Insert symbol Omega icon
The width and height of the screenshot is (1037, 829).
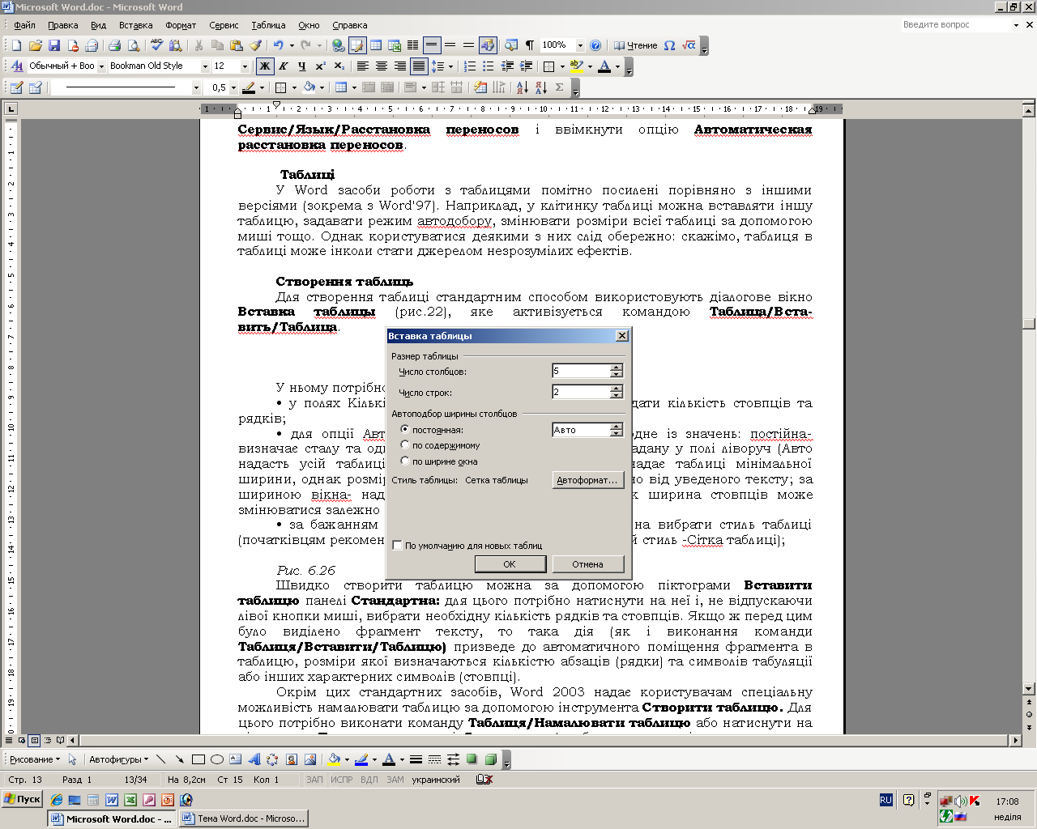pyautogui.click(x=669, y=45)
